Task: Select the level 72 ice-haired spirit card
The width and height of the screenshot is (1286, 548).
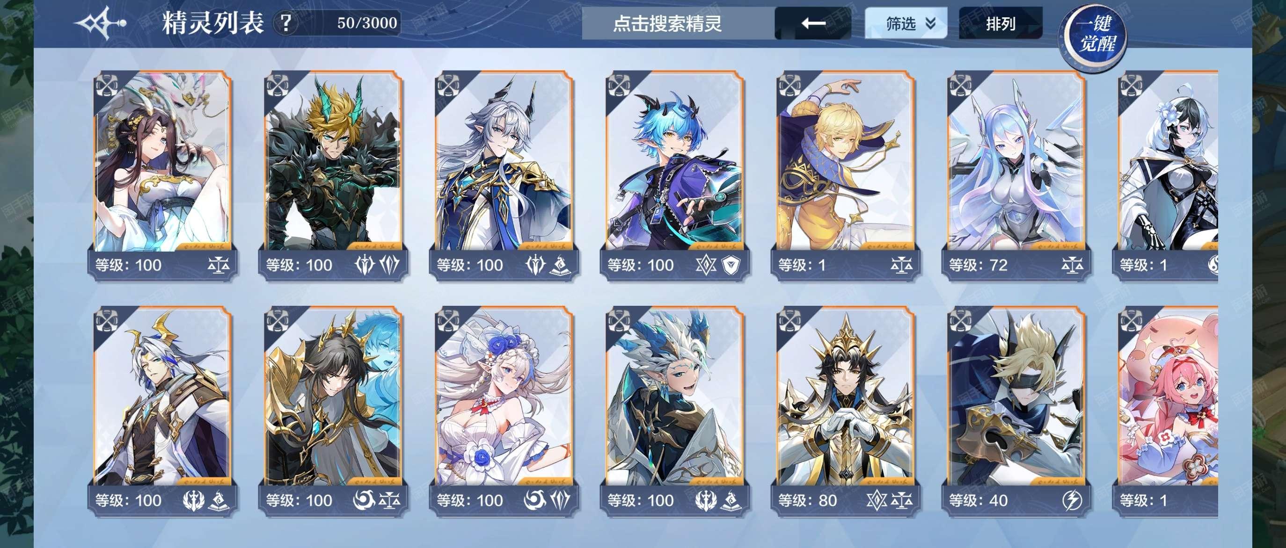Action: 1016,175
